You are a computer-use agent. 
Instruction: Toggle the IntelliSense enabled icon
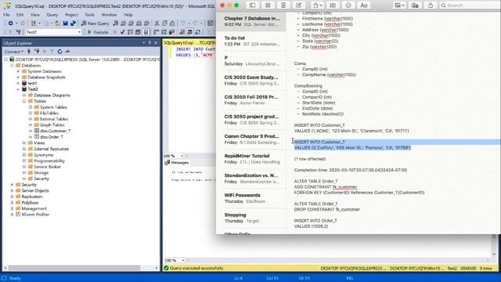[146, 32]
